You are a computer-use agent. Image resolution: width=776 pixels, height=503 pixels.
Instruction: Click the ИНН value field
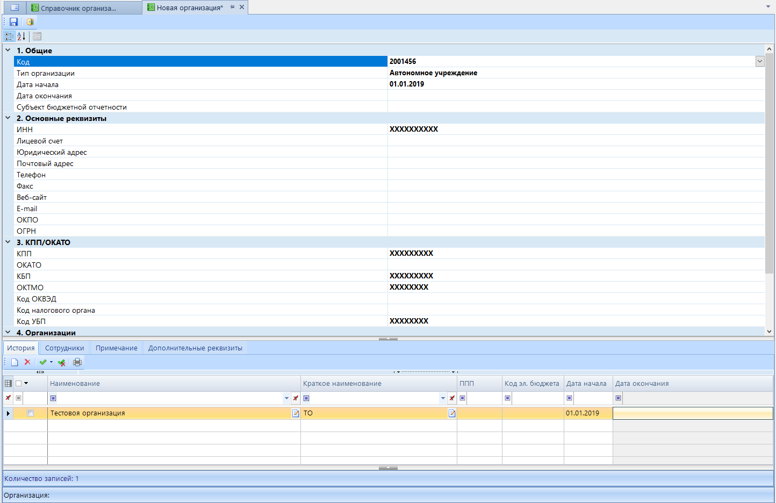(576, 129)
